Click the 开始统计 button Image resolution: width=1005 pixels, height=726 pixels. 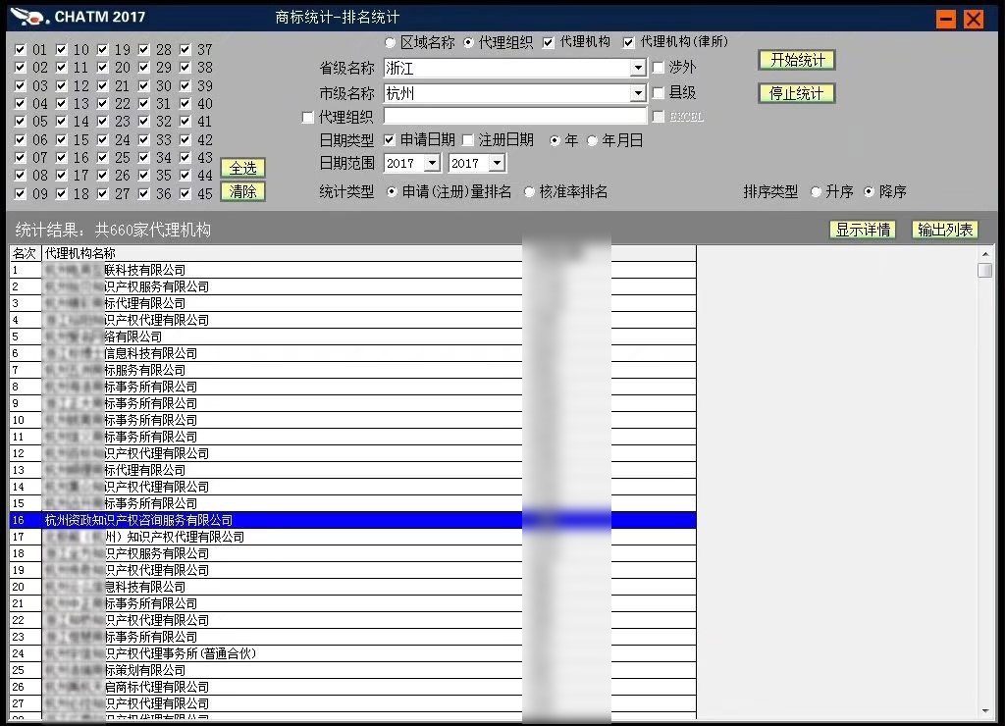pos(797,60)
